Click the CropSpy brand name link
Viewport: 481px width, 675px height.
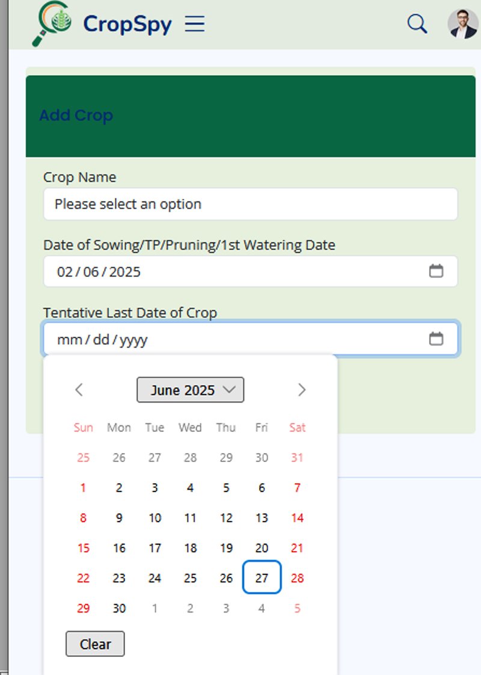click(x=127, y=24)
